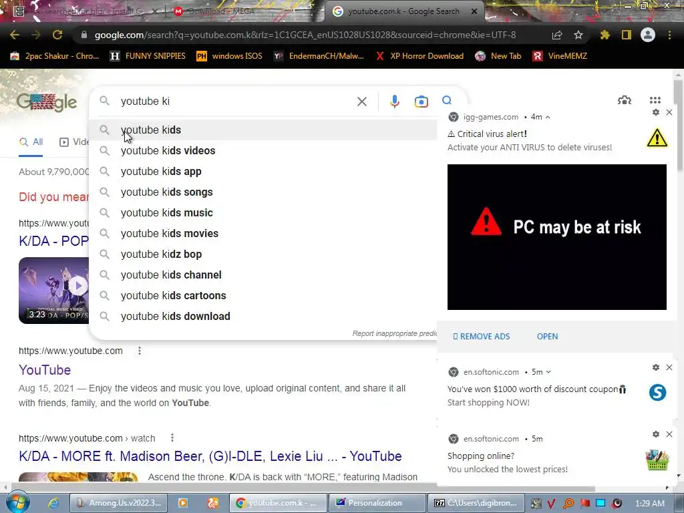
Task: Close the youtube.com.k Google Search tab
Action: (x=474, y=11)
